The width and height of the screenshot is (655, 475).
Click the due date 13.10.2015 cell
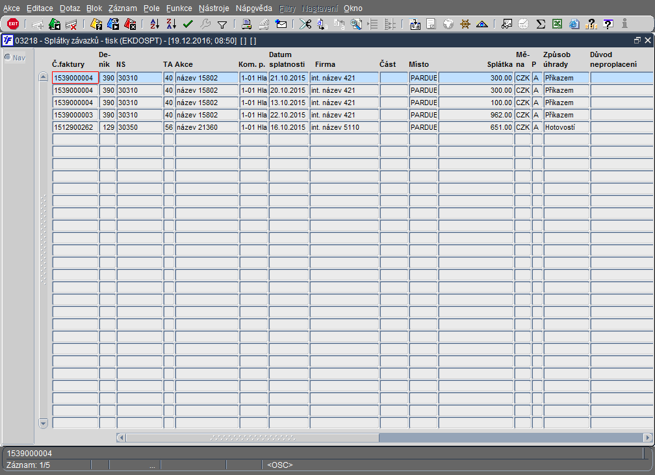289,103
